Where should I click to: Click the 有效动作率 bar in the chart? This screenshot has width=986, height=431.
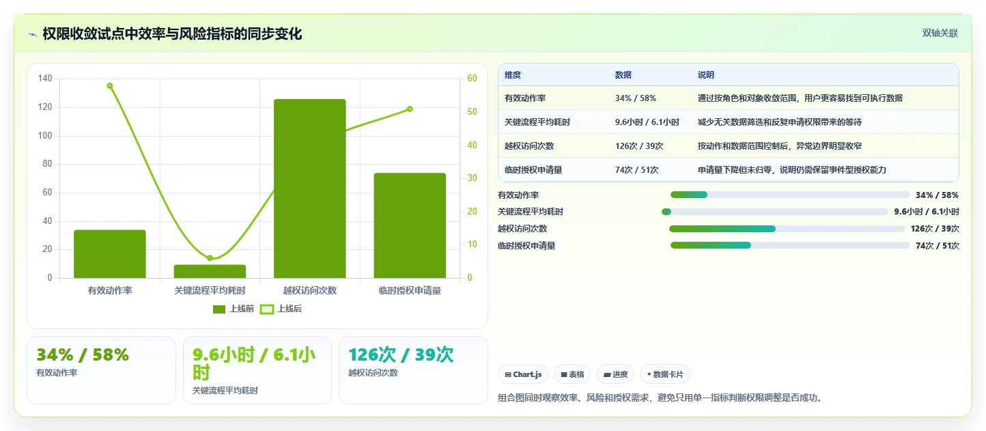110,254
